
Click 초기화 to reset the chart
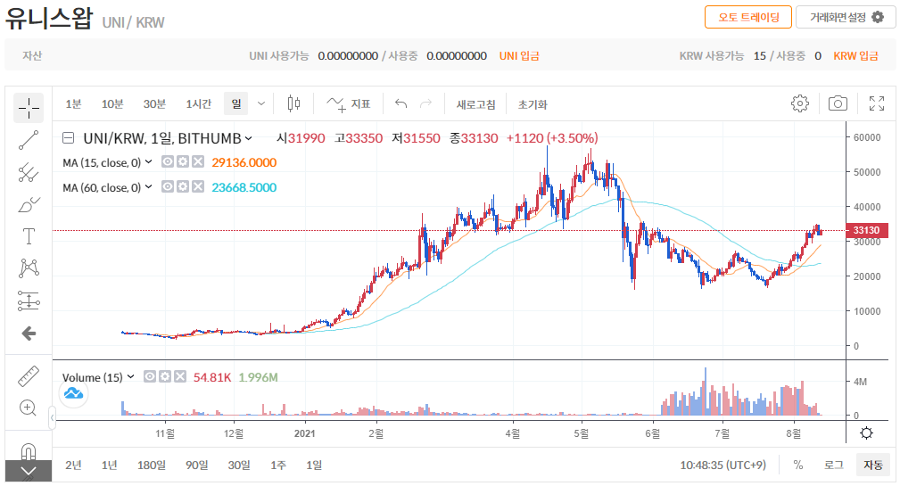click(533, 104)
